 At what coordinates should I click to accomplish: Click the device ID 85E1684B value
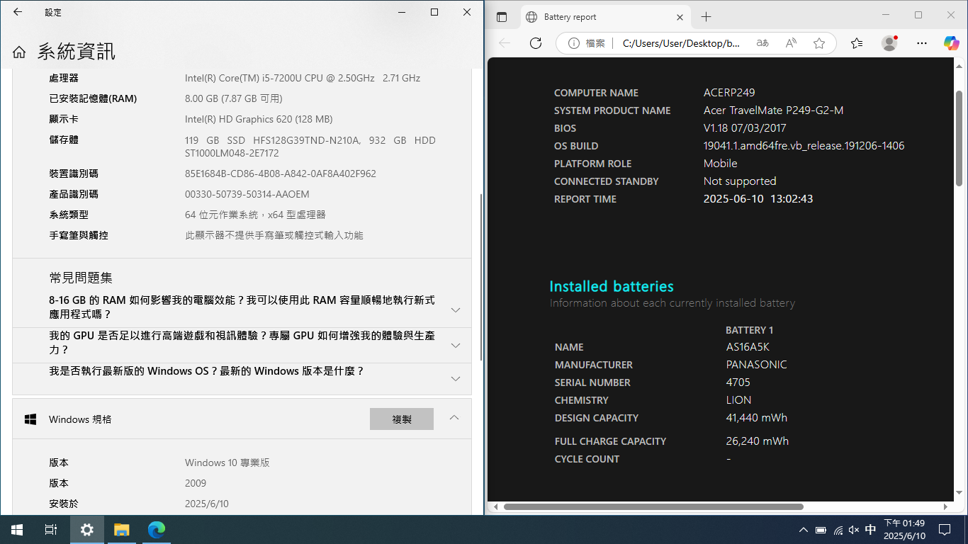click(x=281, y=174)
